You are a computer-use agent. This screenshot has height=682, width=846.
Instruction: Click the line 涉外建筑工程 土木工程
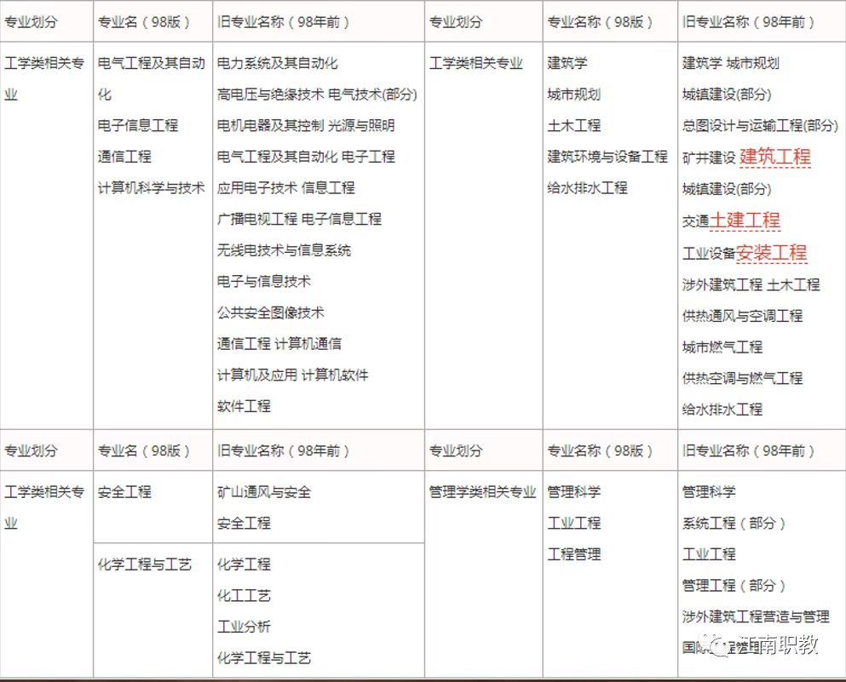(751, 284)
